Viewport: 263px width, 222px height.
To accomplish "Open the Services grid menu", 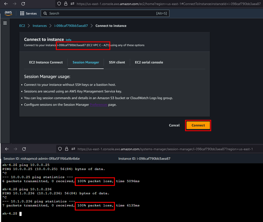I will 28,14.
